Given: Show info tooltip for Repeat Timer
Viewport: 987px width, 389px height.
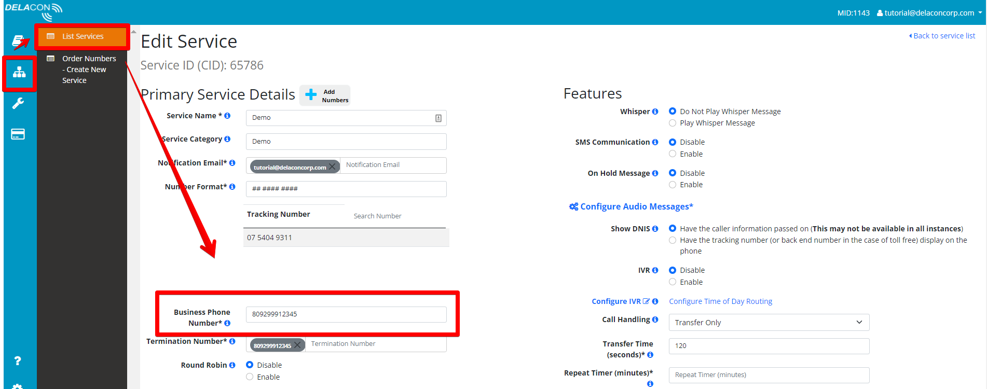Looking at the screenshot, I should tap(650, 384).
